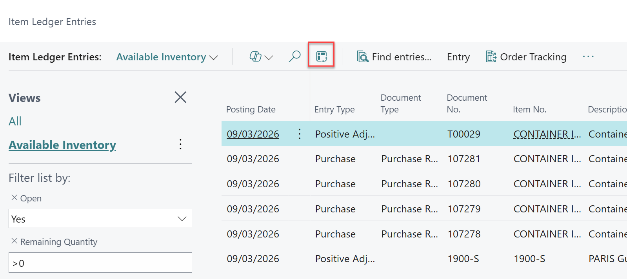Close the Views filter pane
This screenshot has height=279, width=627.
click(x=180, y=97)
